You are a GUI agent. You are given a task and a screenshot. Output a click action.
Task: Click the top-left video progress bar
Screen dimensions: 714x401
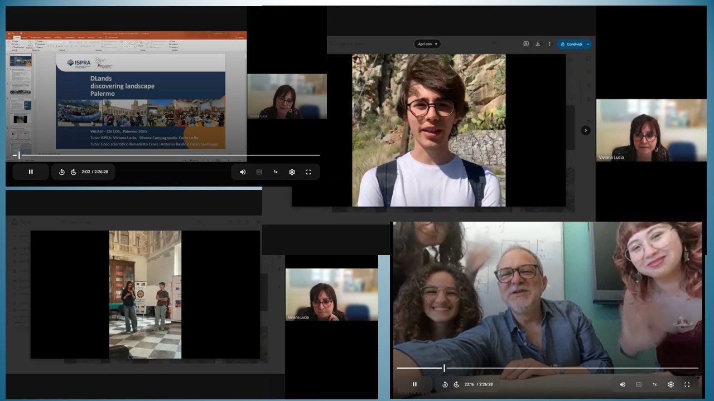(x=167, y=155)
